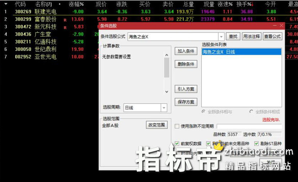
Task: Open the 查看公式 button
Action: click(272, 36)
